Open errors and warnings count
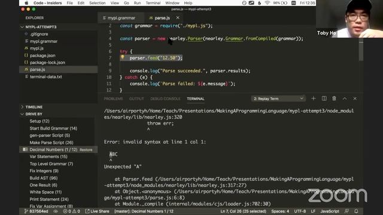 coord(71,211)
